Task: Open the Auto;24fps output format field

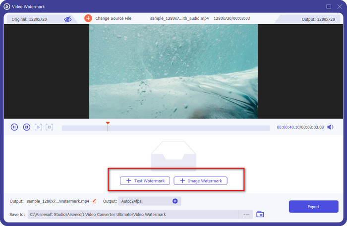Action: (144, 201)
